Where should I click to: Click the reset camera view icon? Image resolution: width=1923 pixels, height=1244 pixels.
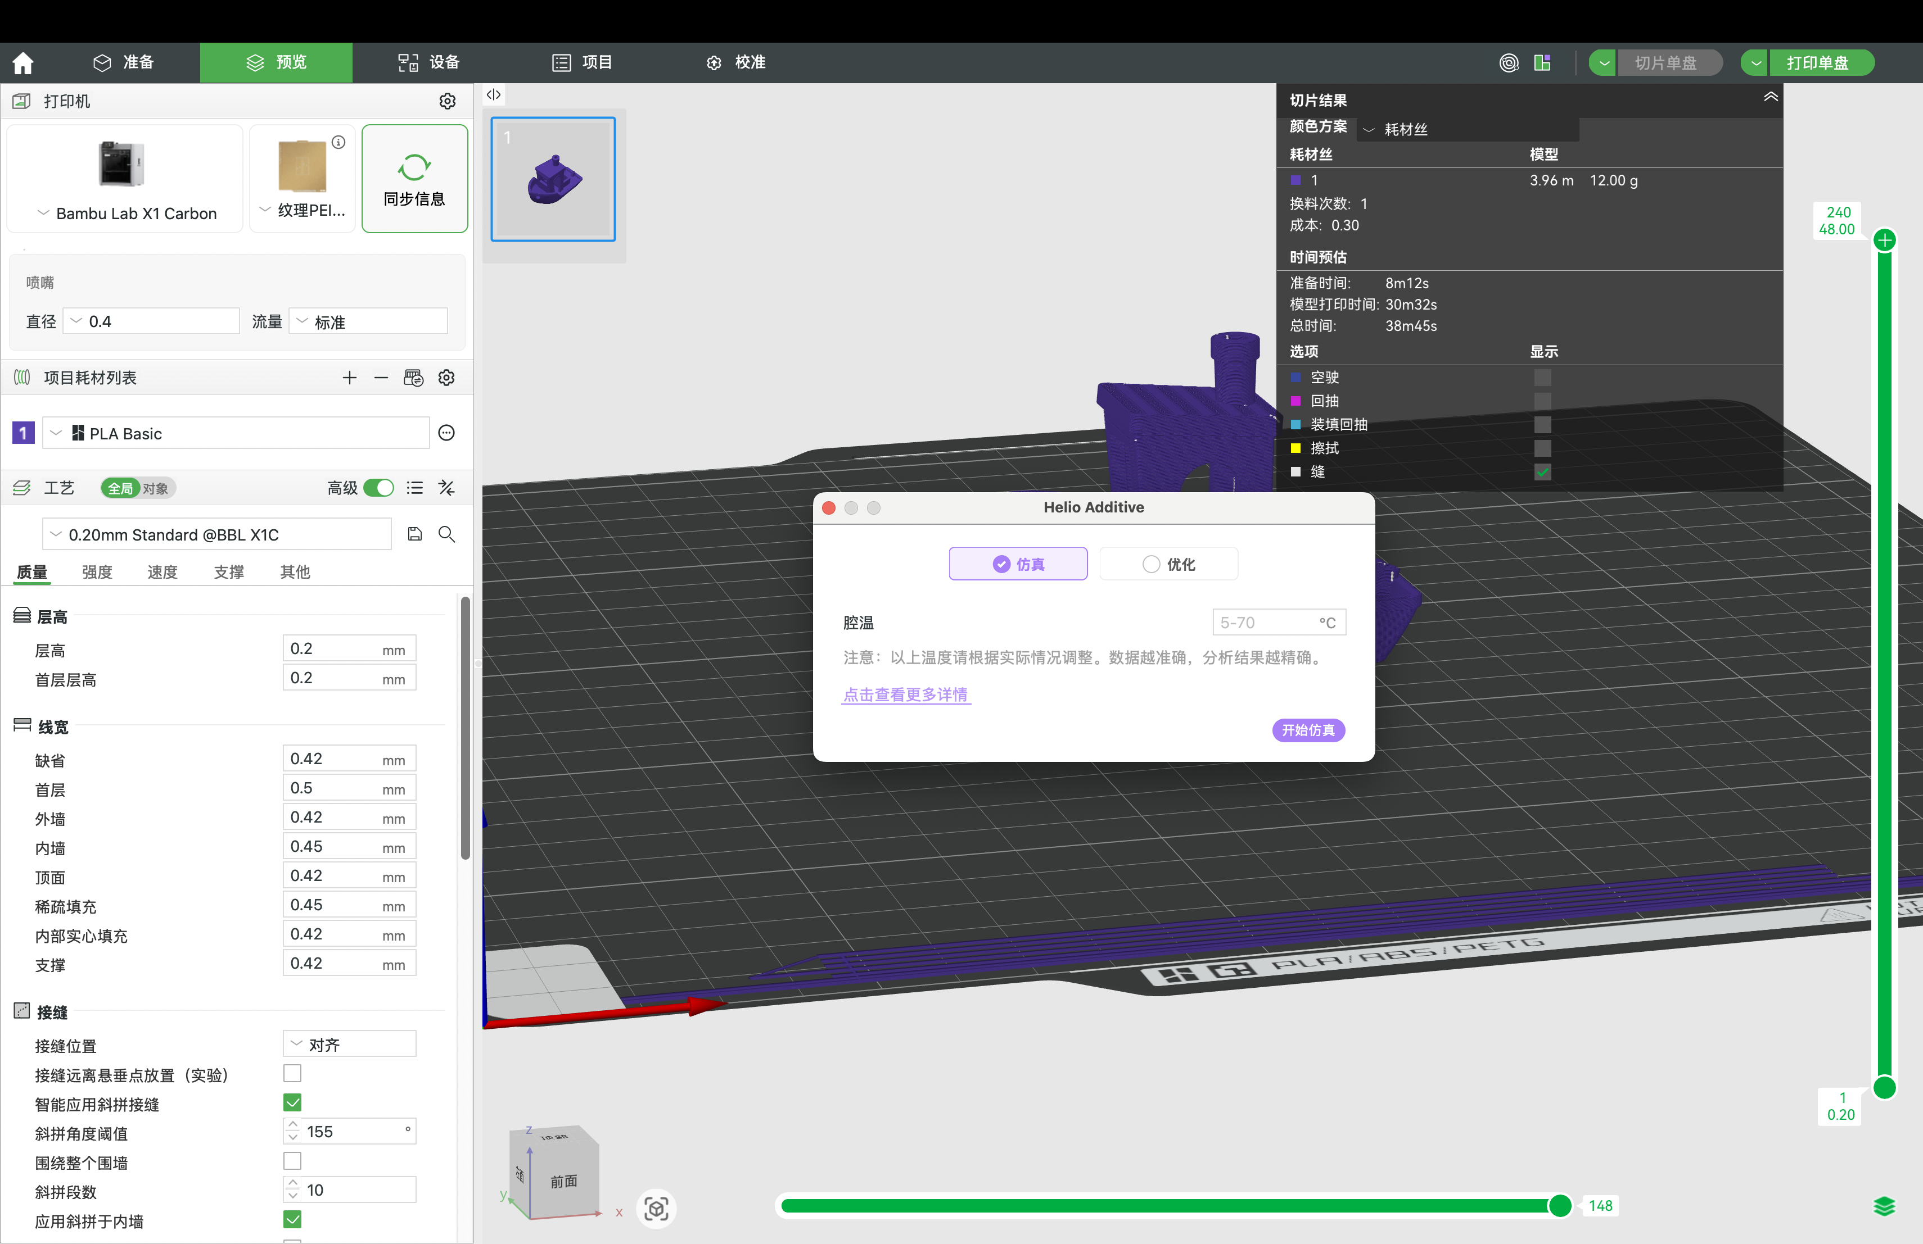click(656, 1209)
